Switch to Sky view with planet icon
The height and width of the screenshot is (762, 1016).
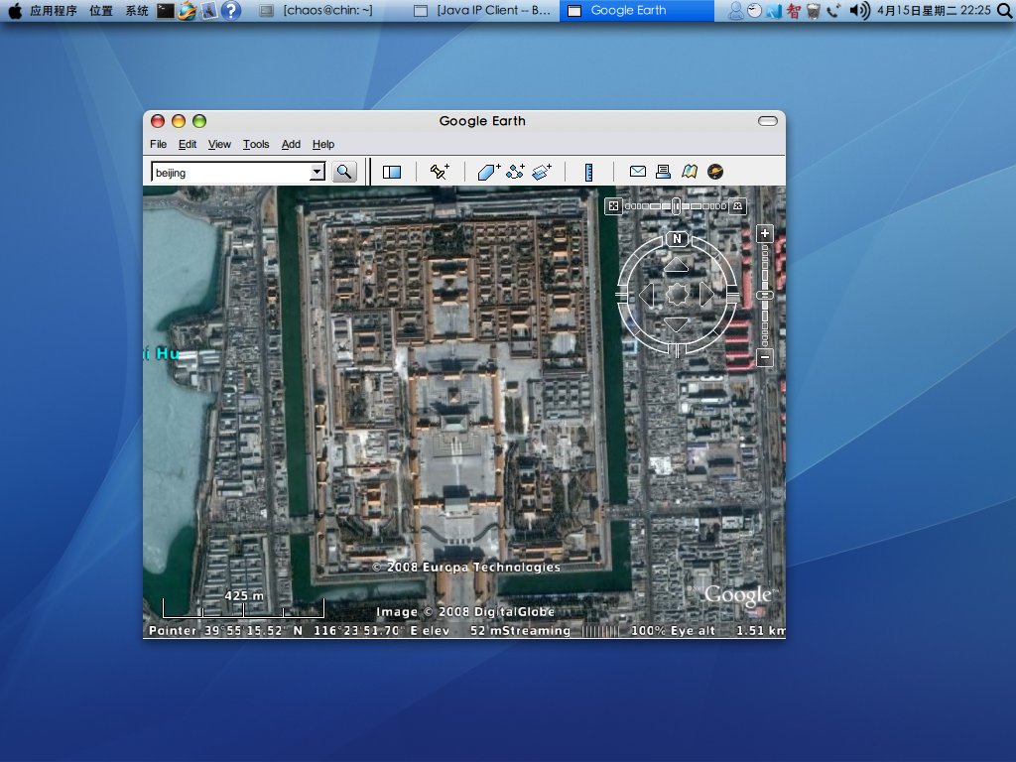715,171
